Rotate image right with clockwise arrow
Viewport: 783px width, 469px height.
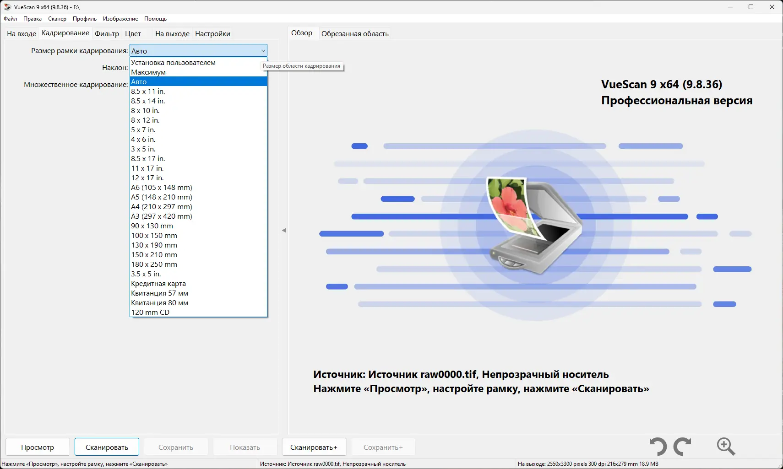683,447
